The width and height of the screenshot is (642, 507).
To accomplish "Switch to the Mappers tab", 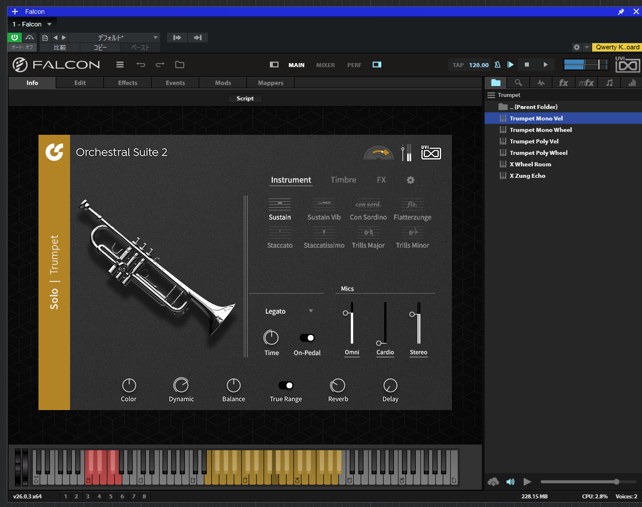I will click(x=270, y=83).
